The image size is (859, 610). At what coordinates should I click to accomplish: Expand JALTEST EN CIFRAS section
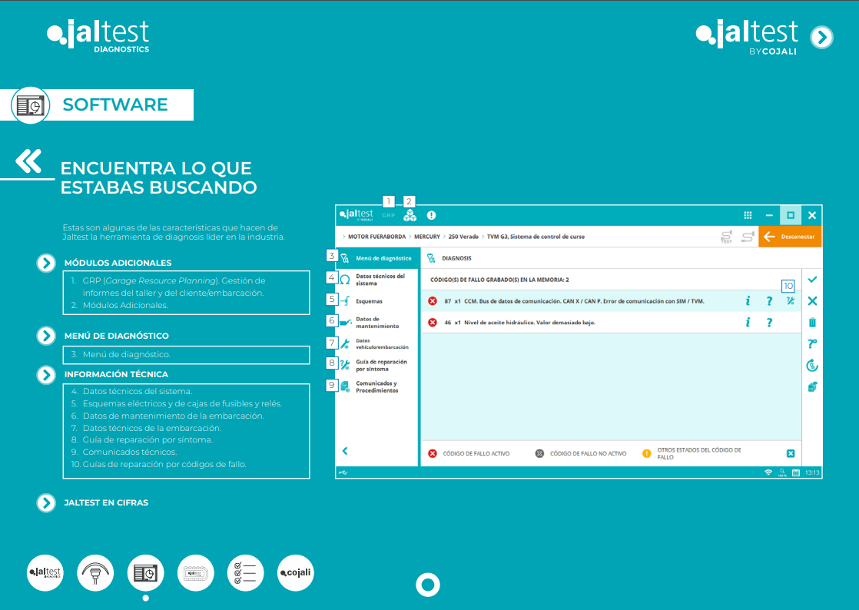46,502
